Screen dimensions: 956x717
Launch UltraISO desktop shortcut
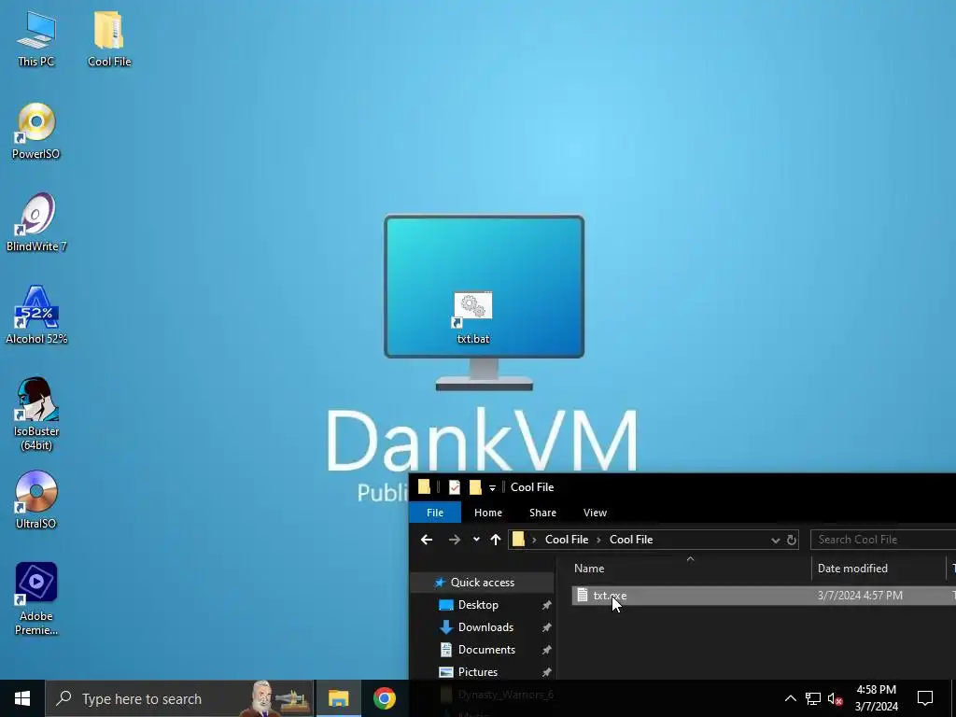tap(36, 500)
